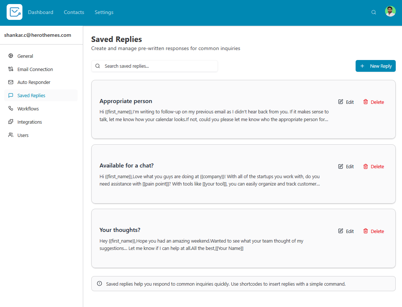The width and height of the screenshot is (402, 307).
Task: Edit the Available for a chat reply
Action: (x=346, y=166)
